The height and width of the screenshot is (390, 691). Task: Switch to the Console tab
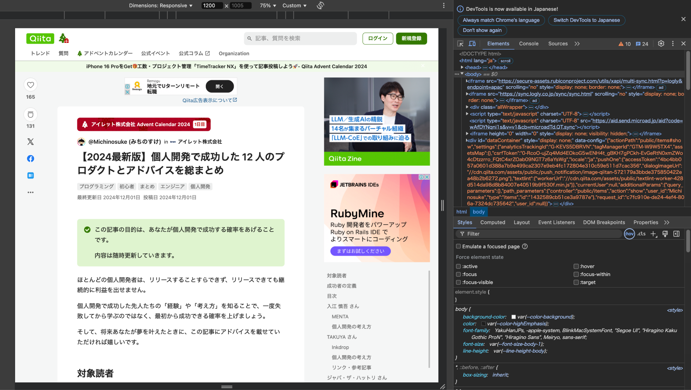pyautogui.click(x=529, y=43)
